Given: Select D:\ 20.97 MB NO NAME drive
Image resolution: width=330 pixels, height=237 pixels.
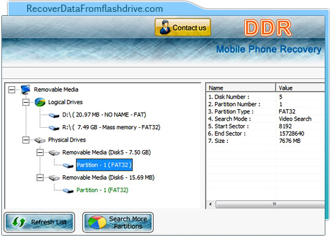Looking at the screenshot, I should click(x=104, y=115).
